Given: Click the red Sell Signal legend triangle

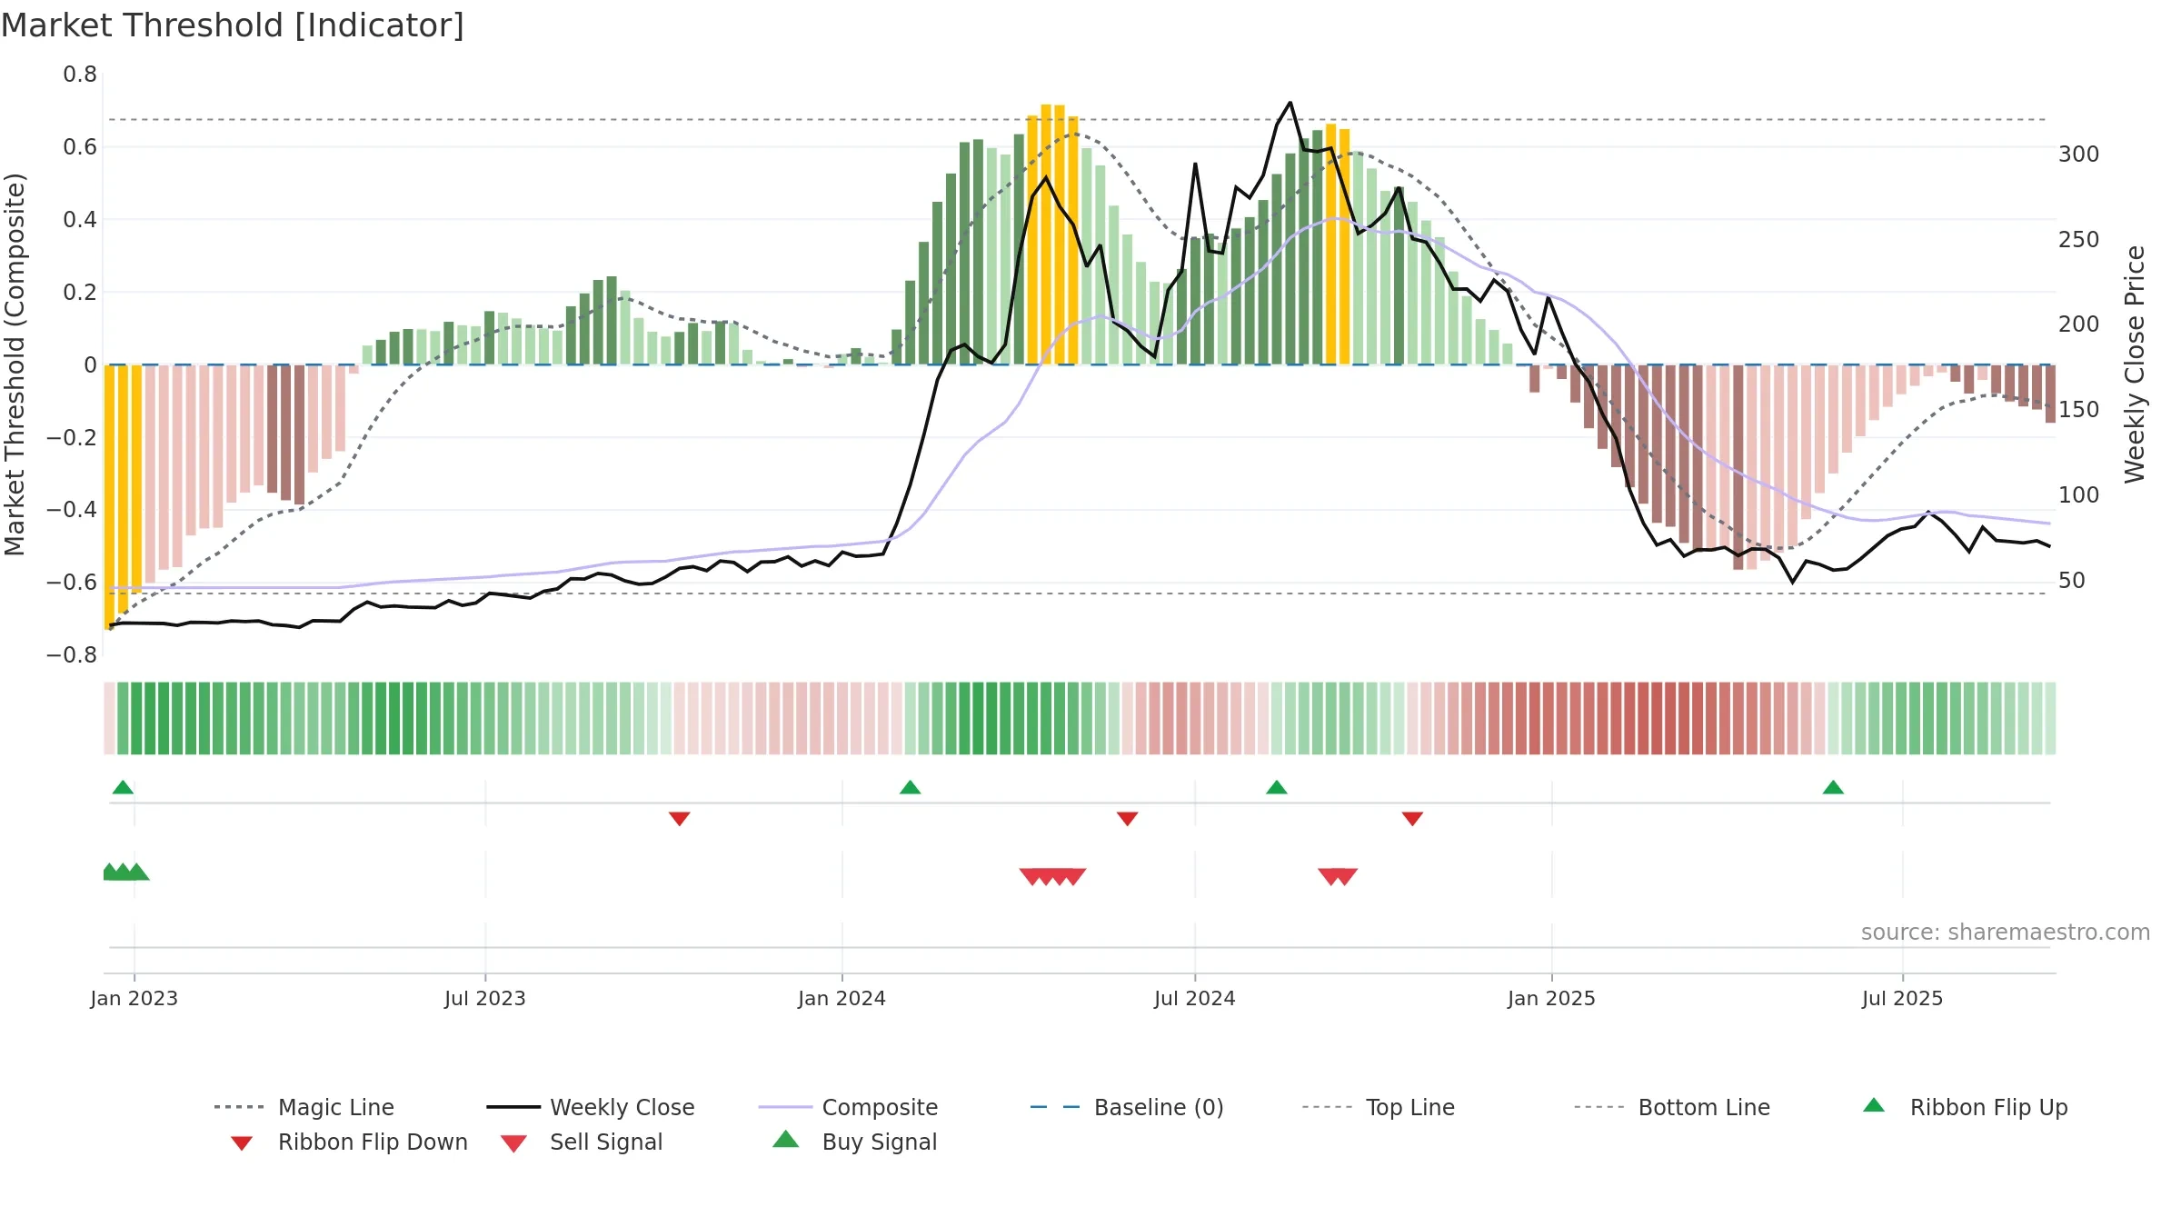Looking at the screenshot, I should point(513,1143).
